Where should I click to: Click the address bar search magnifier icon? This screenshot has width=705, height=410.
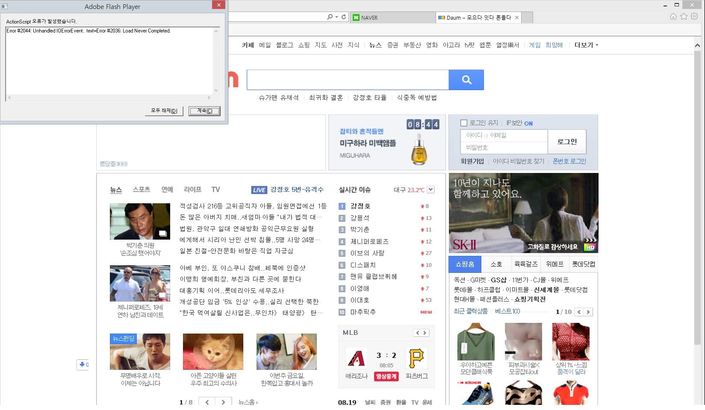[330, 17]
